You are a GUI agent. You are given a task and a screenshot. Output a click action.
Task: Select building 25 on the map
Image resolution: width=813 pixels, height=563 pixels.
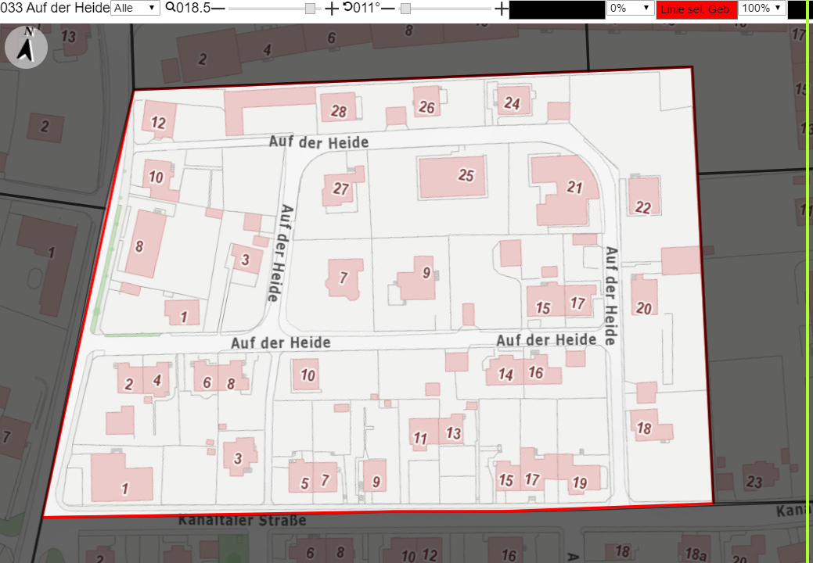pyautogui.click(x=452, y=176)
